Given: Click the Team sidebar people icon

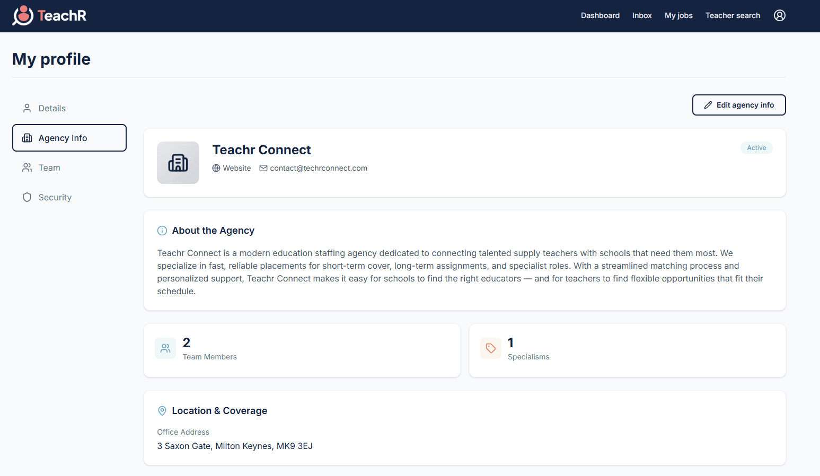Looking at the screenshot, I should coord(27,168).
